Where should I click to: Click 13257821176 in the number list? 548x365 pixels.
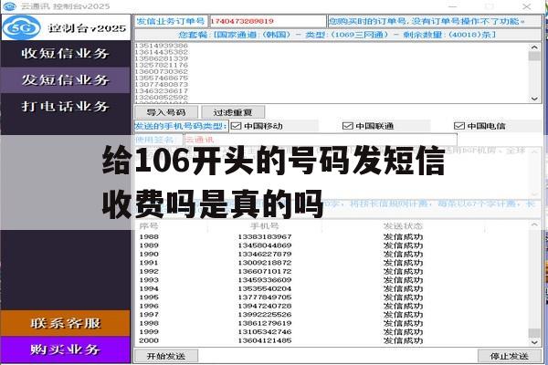point(162,65)
